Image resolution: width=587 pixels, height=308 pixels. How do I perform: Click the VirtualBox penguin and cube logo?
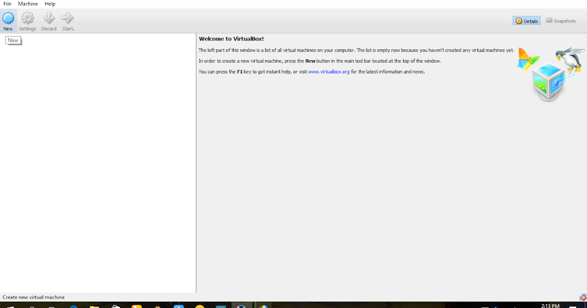coord(551,73)
